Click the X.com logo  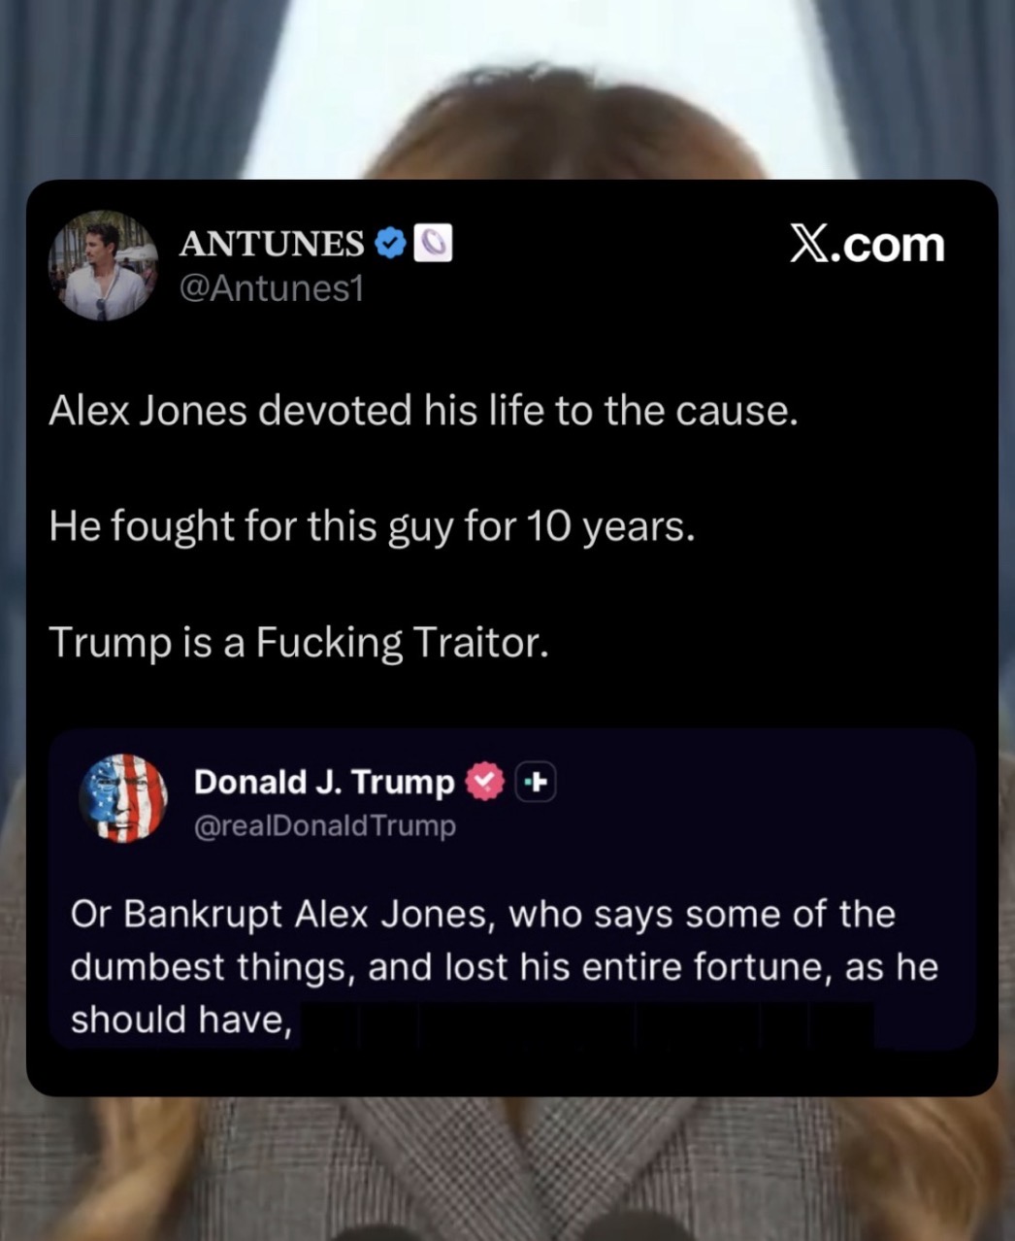867,244
